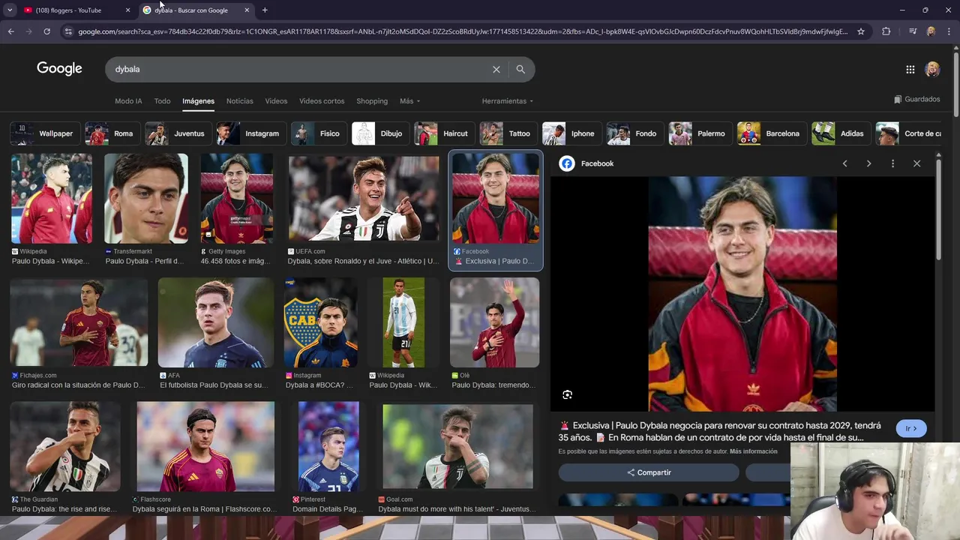This screenshot has width=960, height=540.
Task: Reload the page in Chrome
Action: coord(46,31)
